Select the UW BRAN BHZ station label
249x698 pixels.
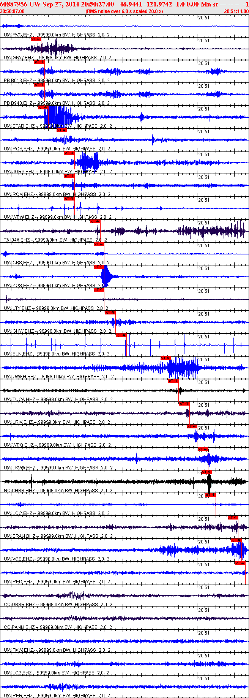pyautogui.click(x=58, y=536)
